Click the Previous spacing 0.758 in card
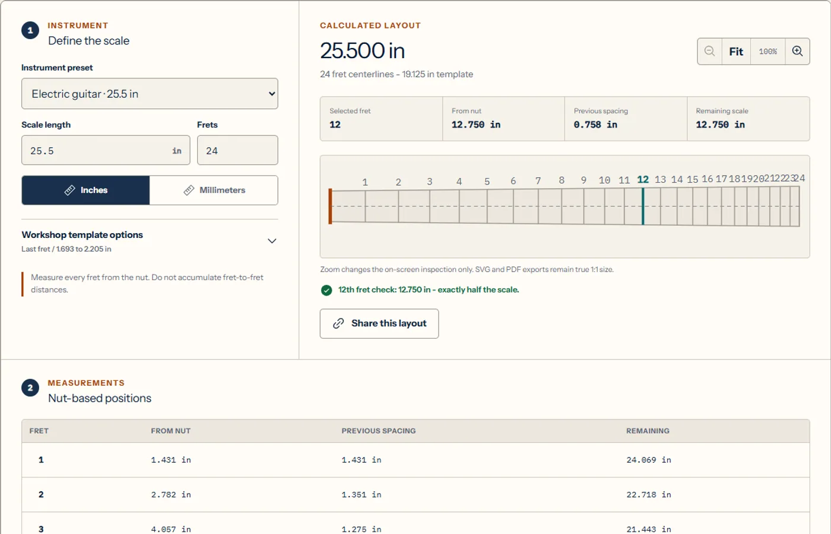Image resolution: width=831 pixels, height=534 pixels. click(626, 119)
